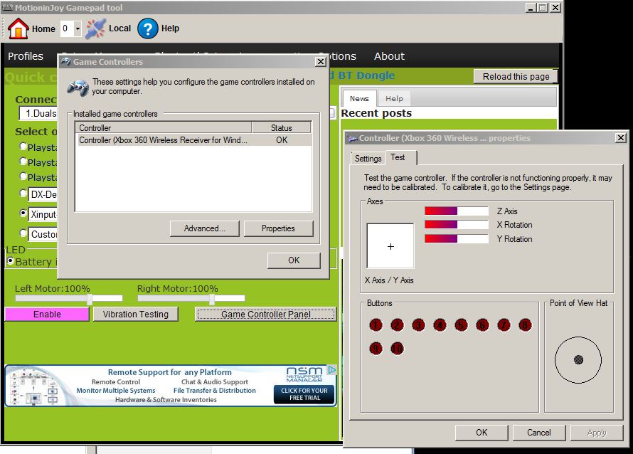
Task: Click button indicator 7 in Test tab
Action: tap(504, 325)
